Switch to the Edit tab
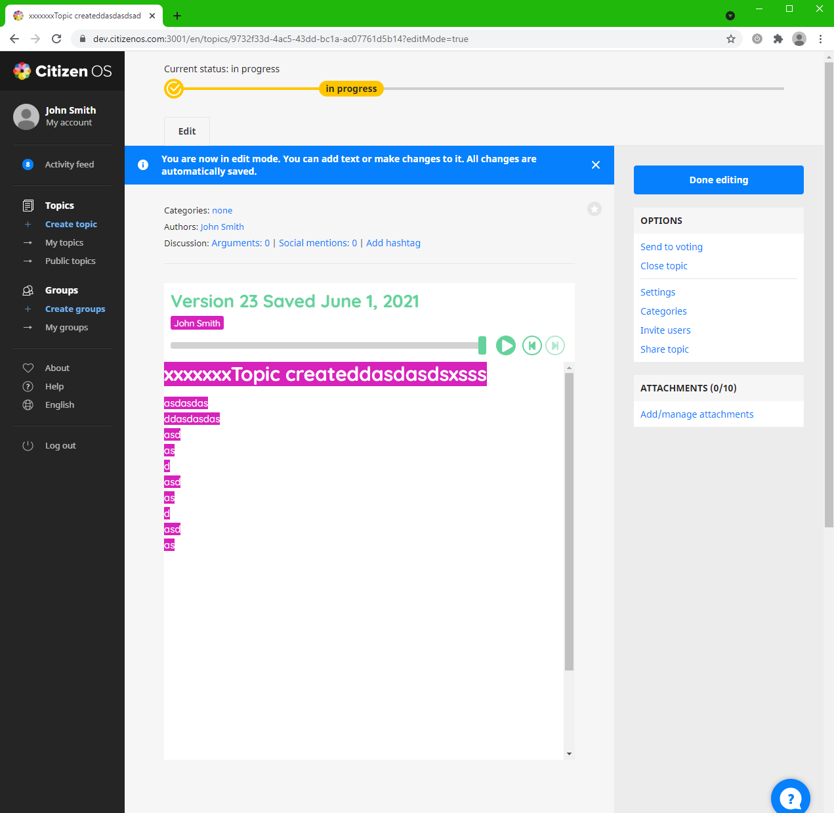The height and width of the screenshot is (813, 834). click(186, 131)
